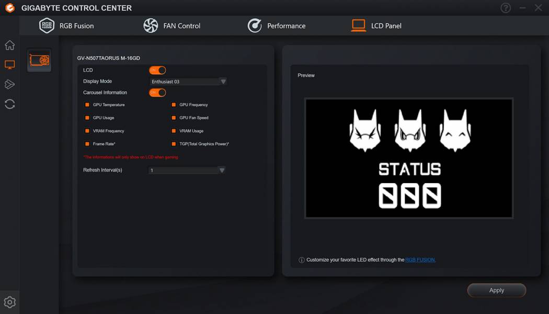Open Refresh Interval value dropdown
This screenshot has height=314, width=549.
click(187, 170)
